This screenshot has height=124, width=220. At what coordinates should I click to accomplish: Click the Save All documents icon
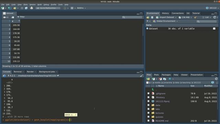26,8
